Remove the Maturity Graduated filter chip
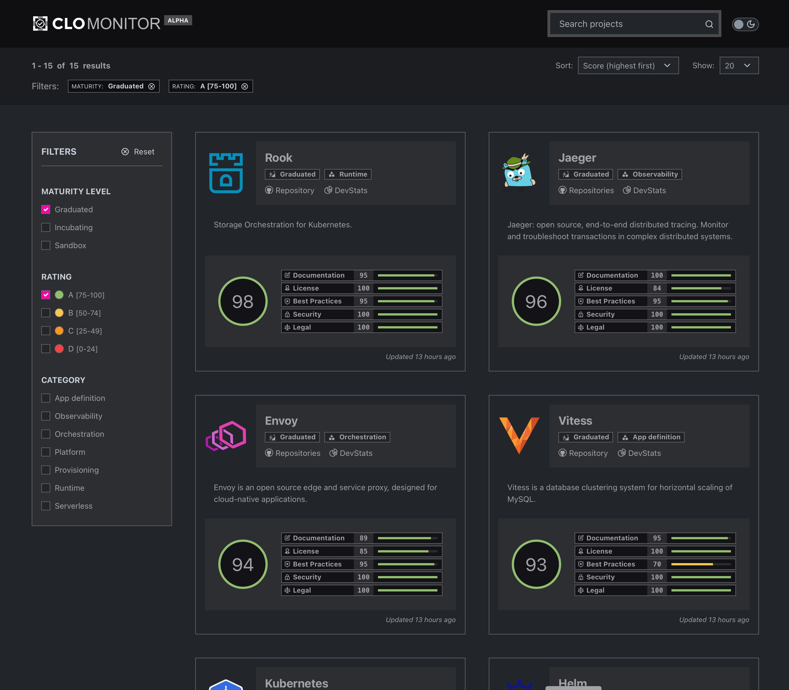This screenshot has width=789, height=690. 152,86
